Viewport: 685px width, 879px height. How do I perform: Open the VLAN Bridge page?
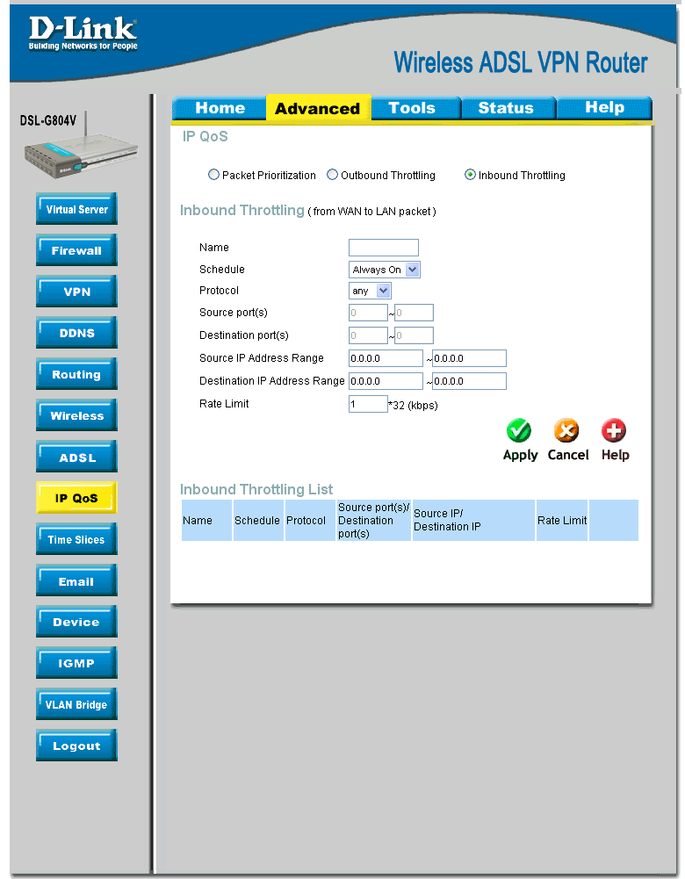click(x=76, y=704)
